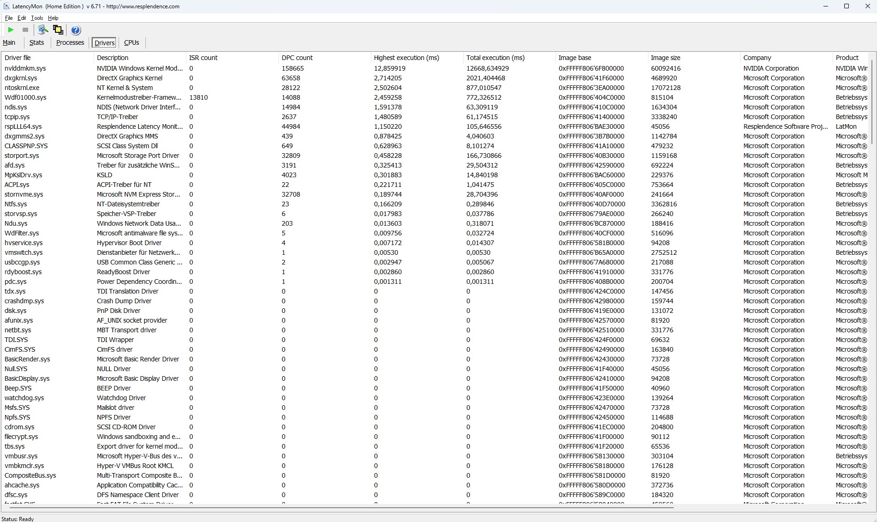Open the Tools menu
Image resolution: width=877 pixels, height=522 pixels.
[x=37, y=18]
